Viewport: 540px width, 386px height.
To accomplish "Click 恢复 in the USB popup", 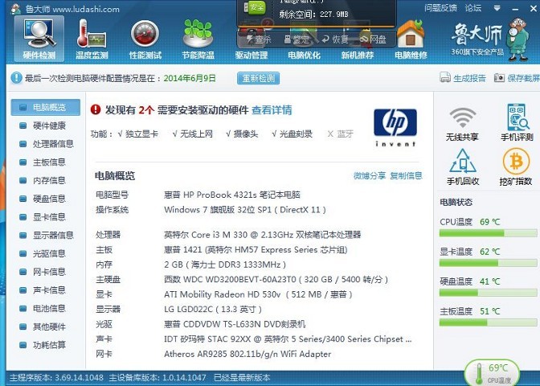I will click(x=335, y=39).
